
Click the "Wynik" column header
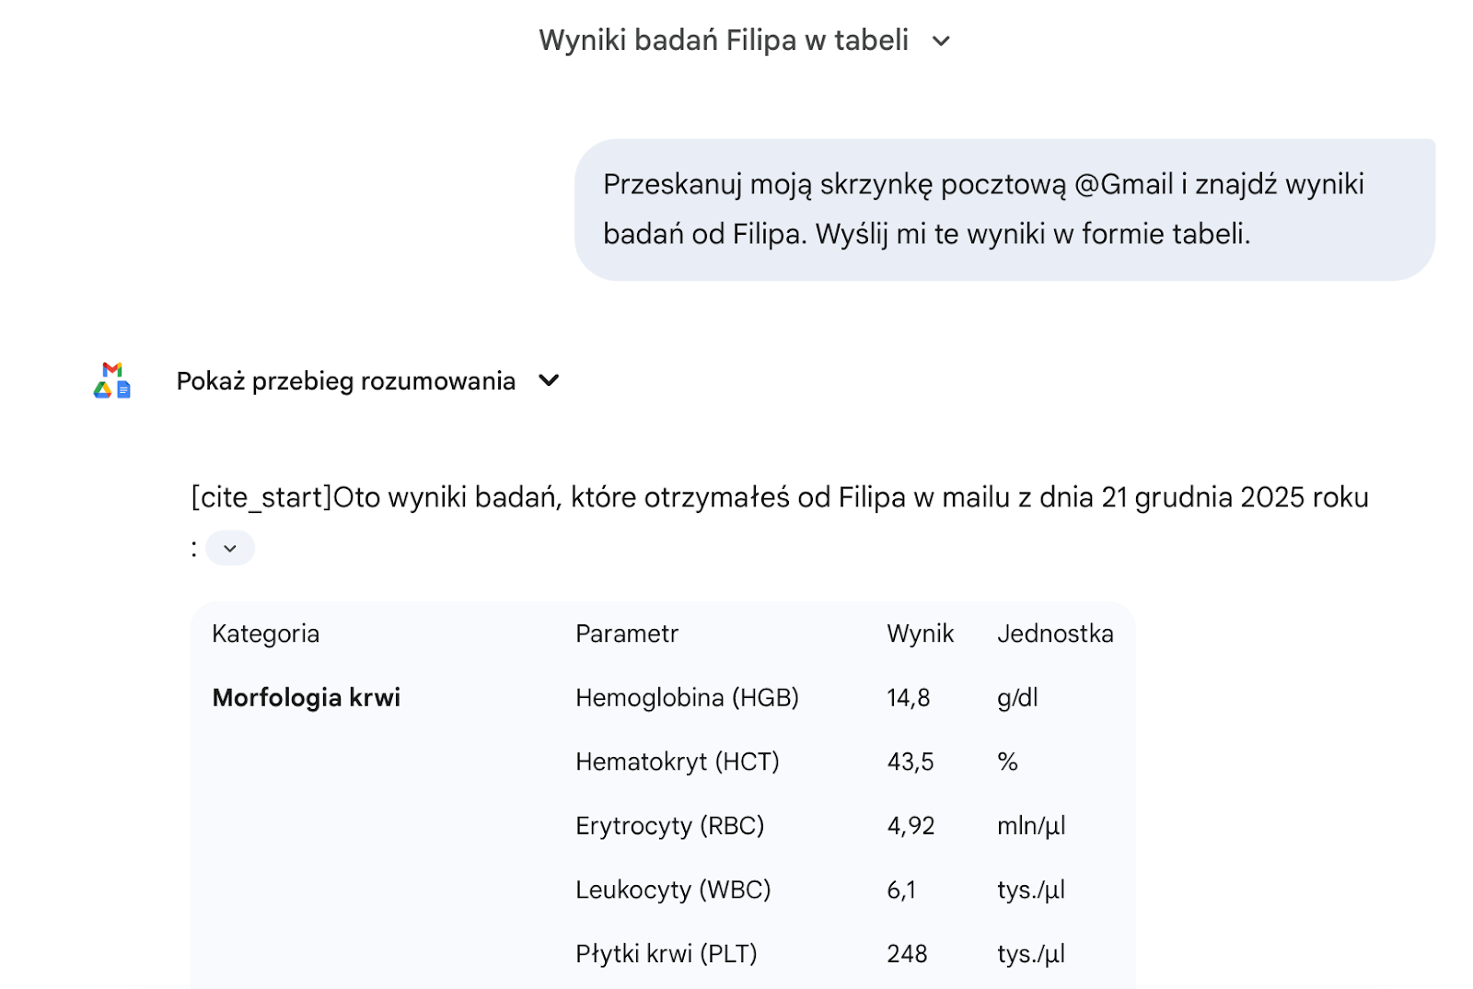pyautogui.click(x=920, y=634)
